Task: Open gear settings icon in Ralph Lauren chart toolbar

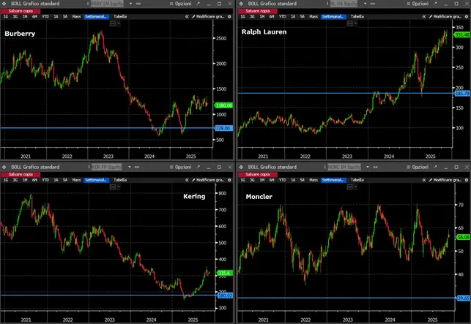Action: click(x=467, y=17)
